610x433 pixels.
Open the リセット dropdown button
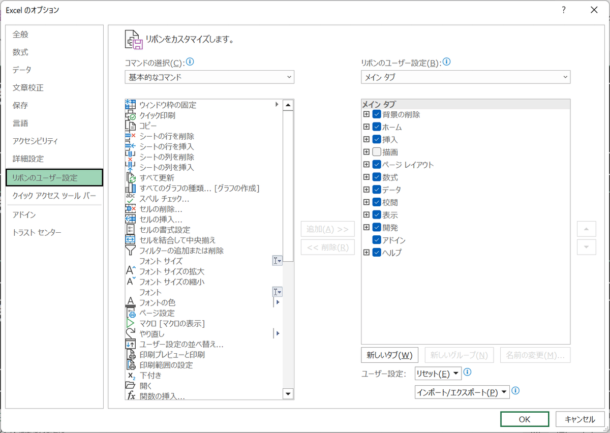point(438,374)
